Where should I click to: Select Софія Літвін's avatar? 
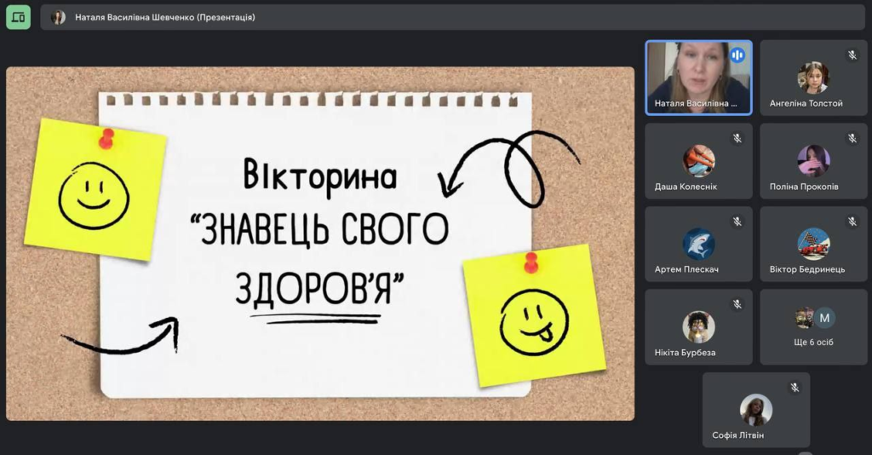(x=756, y=410)
